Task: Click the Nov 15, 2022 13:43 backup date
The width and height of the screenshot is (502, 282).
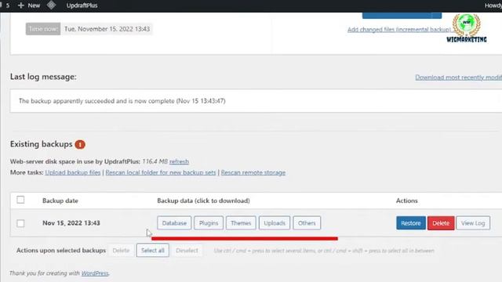Action: click(x=71, y=222)
